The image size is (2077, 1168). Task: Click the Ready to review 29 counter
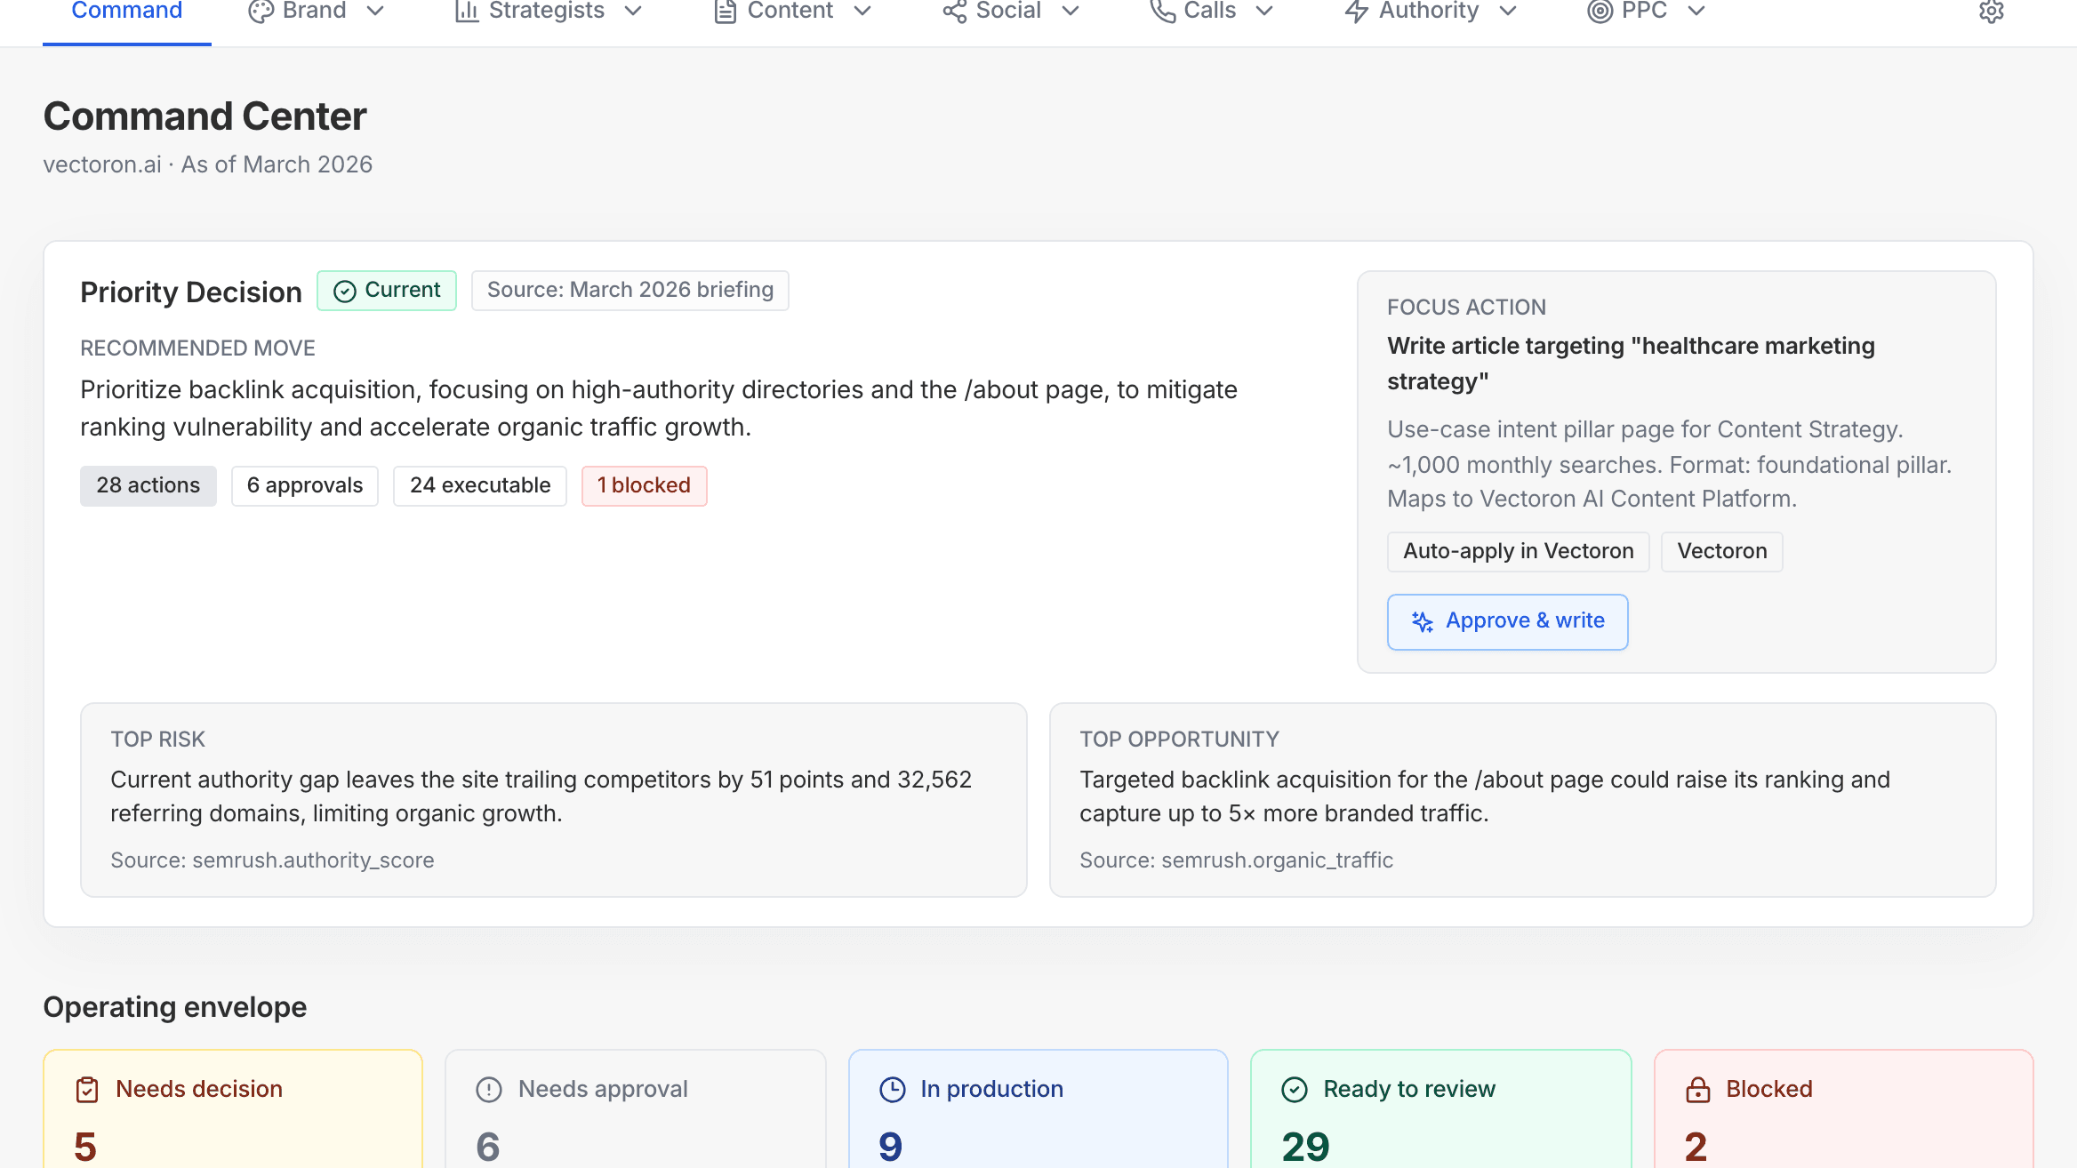tap(1304, 1145)
